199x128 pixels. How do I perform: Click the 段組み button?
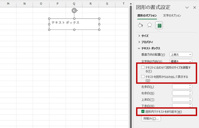coord(150,118)
